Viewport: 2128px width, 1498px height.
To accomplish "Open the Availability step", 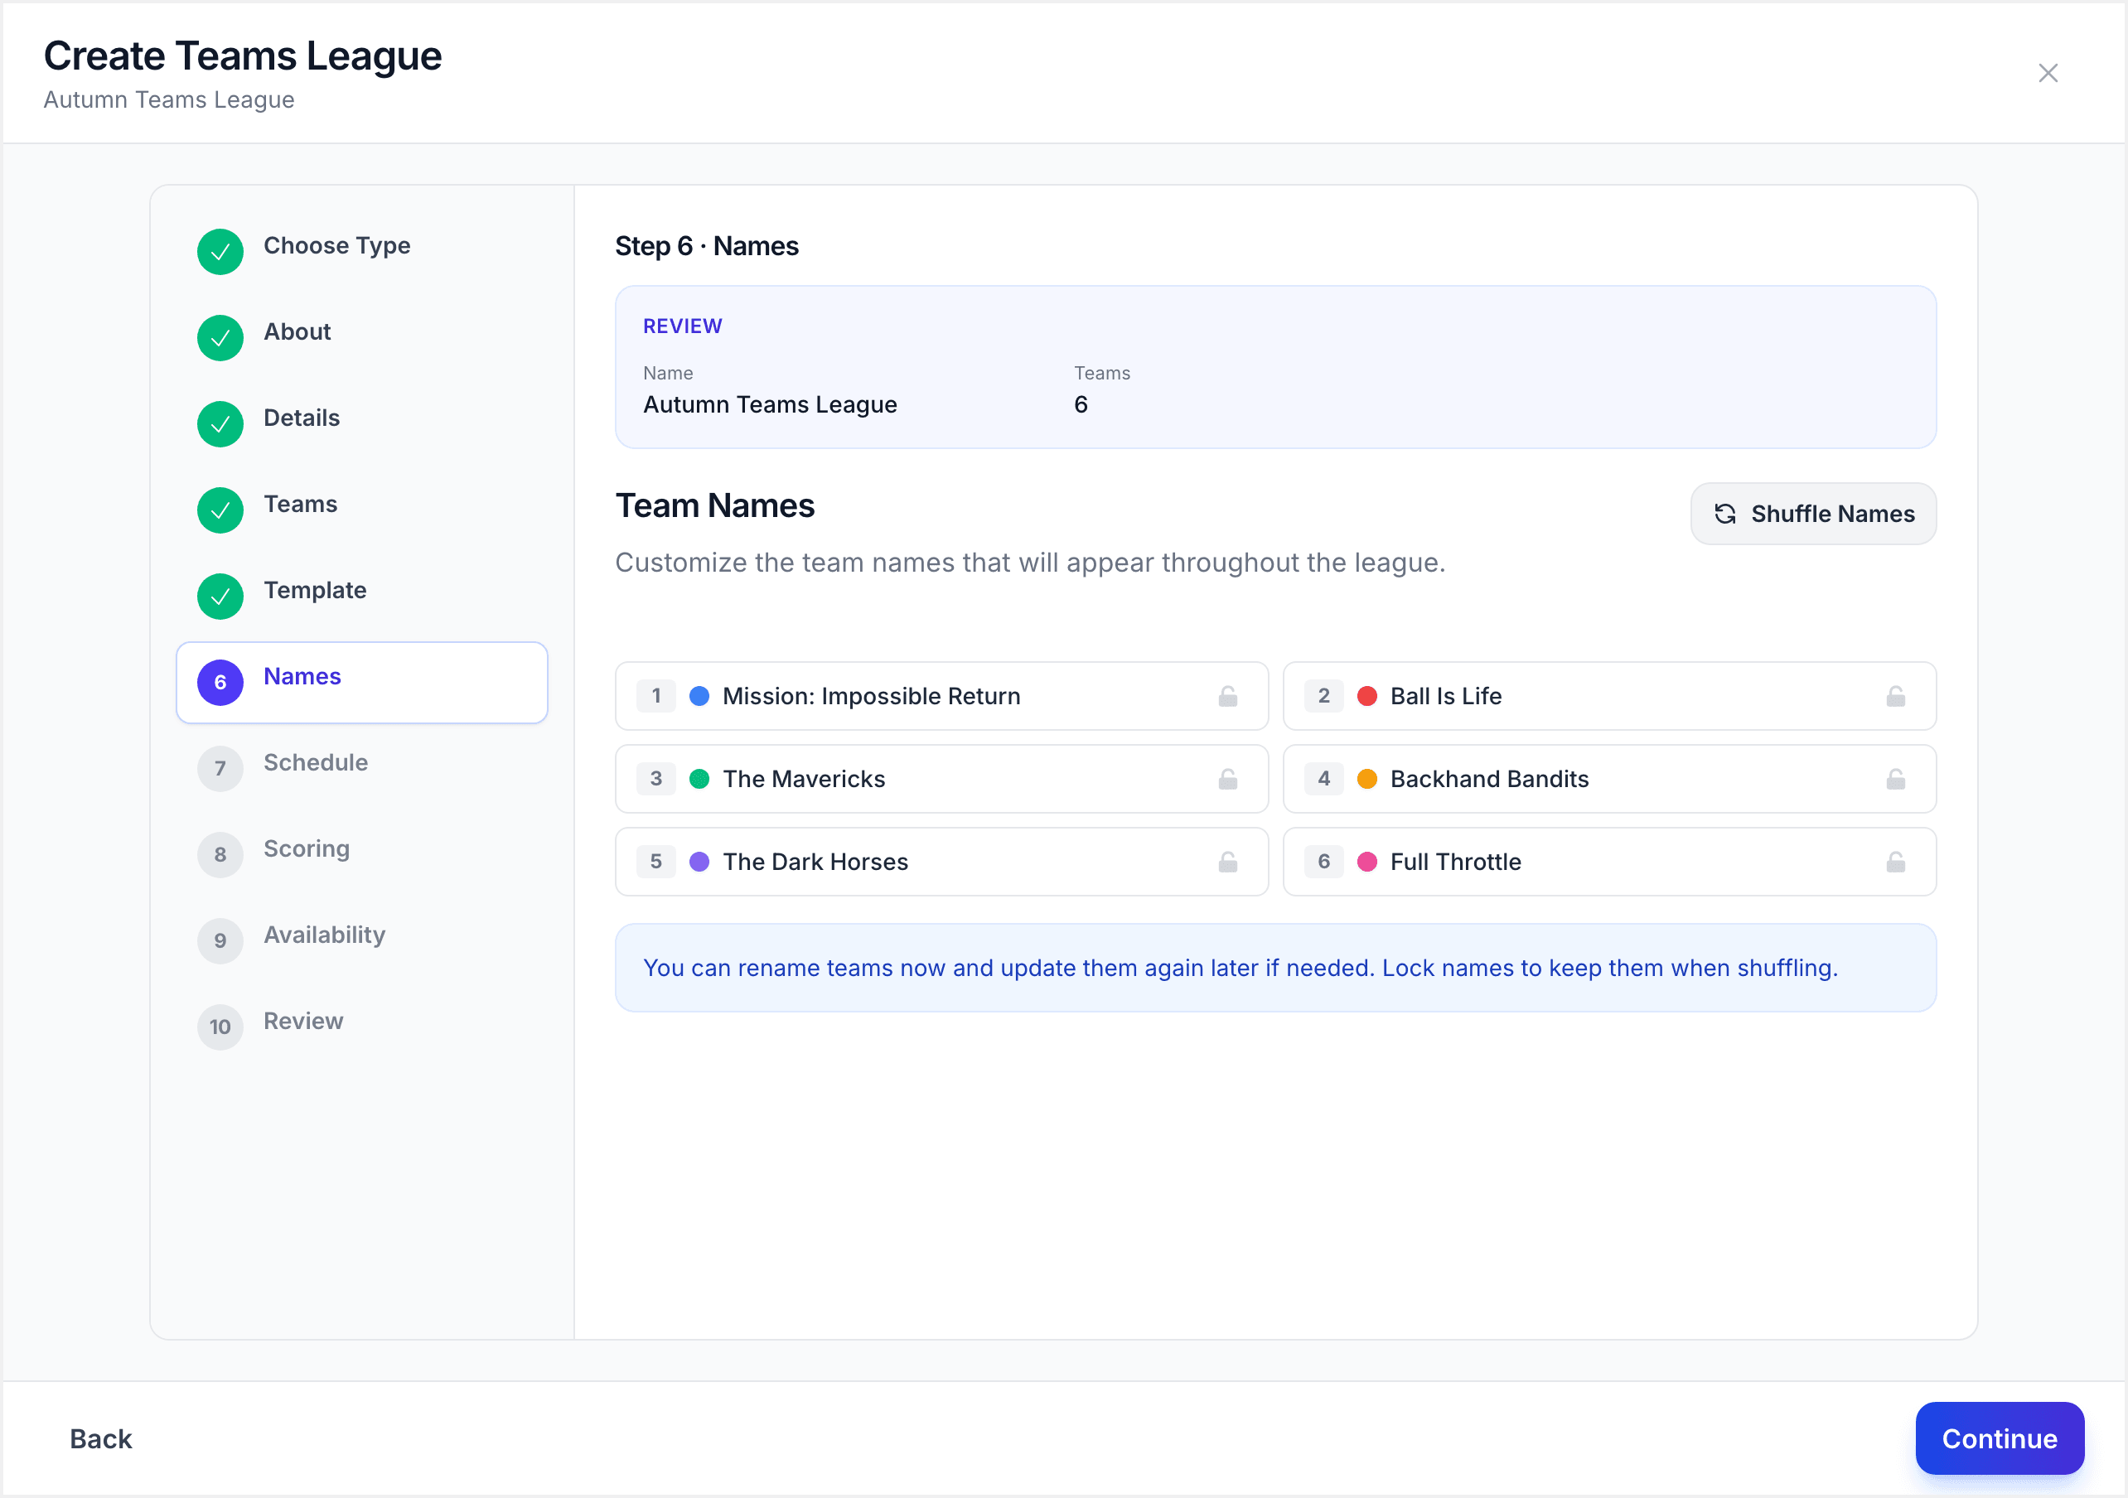I will pos(361,941).
